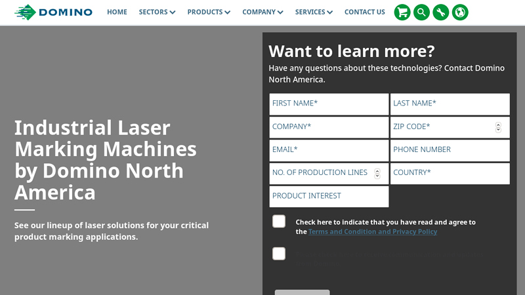Open the shopping cart icon

[x=402, y=12]
